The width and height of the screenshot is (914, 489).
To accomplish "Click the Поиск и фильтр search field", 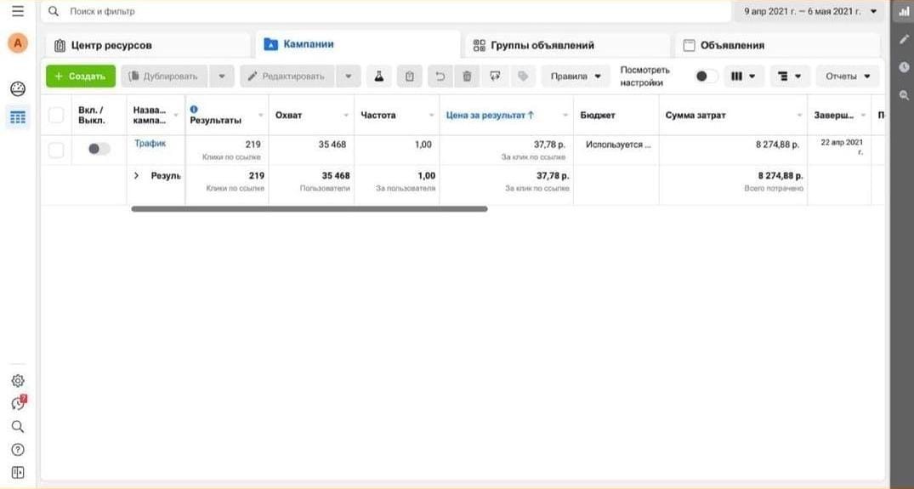I will click(387, 12).
